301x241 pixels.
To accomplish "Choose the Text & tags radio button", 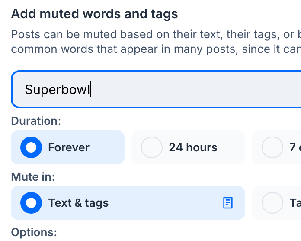I will point(31,203).
